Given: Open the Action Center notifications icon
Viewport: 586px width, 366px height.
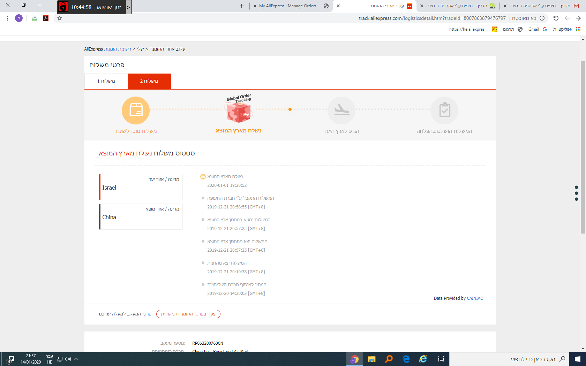Looking at the screenshot, I should tap(10, 359).
